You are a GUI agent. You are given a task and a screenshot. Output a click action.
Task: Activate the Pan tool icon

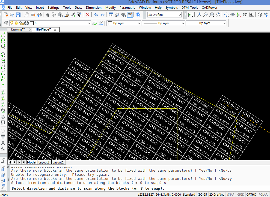[226, 15]
